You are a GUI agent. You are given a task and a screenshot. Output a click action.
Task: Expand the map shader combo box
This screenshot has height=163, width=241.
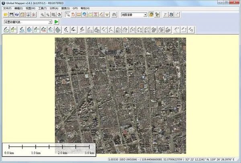coord(145,14)
